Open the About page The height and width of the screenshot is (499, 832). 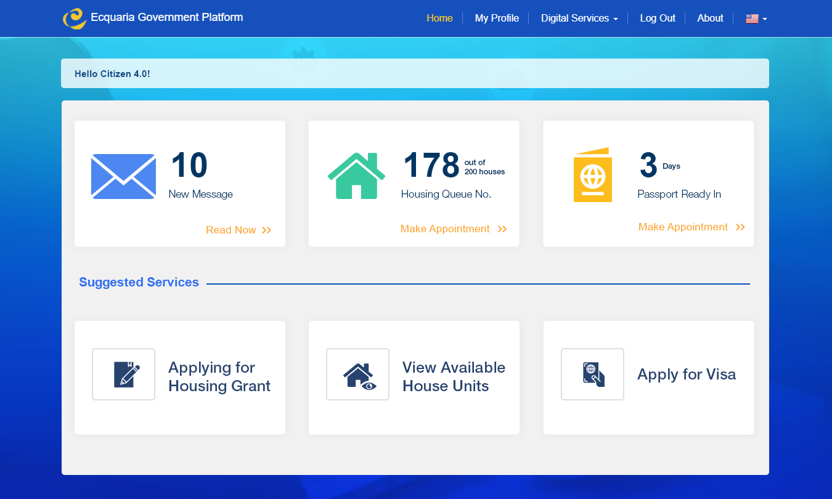click(710, 18)
